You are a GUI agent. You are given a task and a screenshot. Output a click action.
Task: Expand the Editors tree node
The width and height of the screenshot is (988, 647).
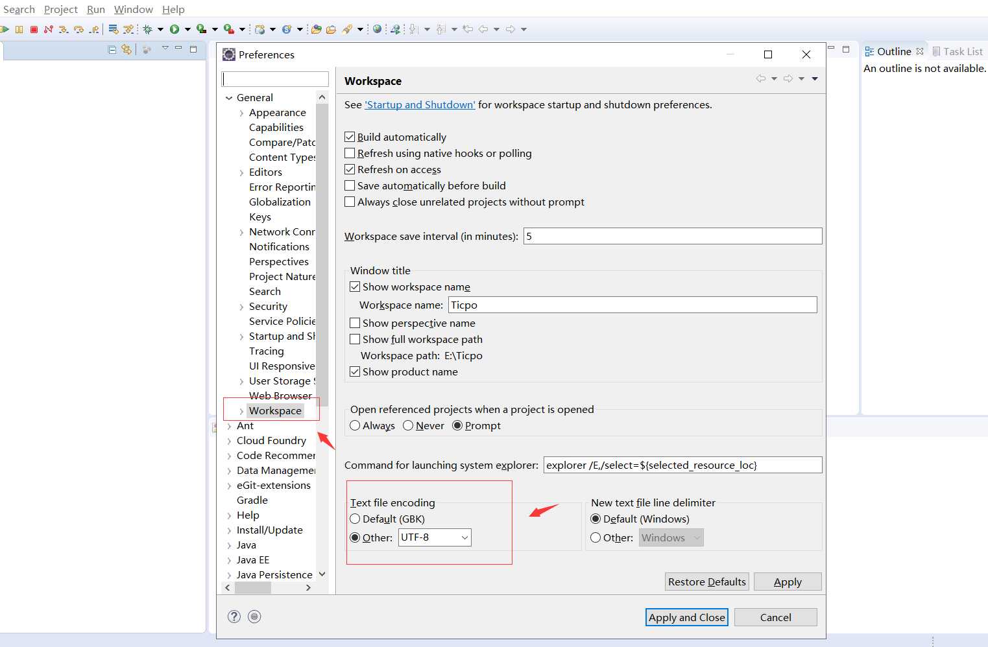coord(241,172)
